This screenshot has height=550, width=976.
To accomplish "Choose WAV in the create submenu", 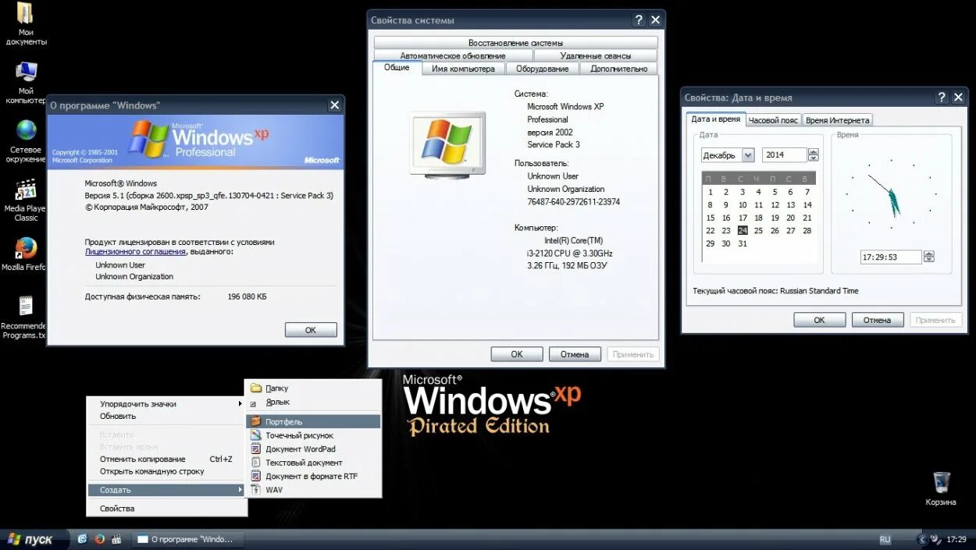I will [x=313, y=490].
